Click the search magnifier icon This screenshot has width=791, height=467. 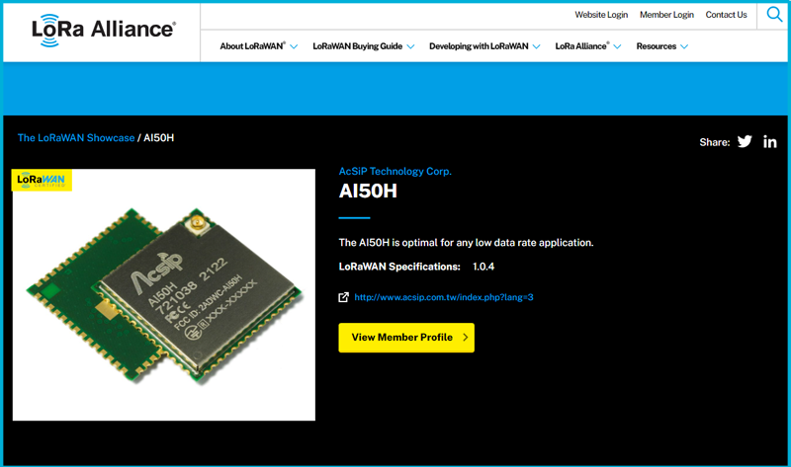point(774,15)
